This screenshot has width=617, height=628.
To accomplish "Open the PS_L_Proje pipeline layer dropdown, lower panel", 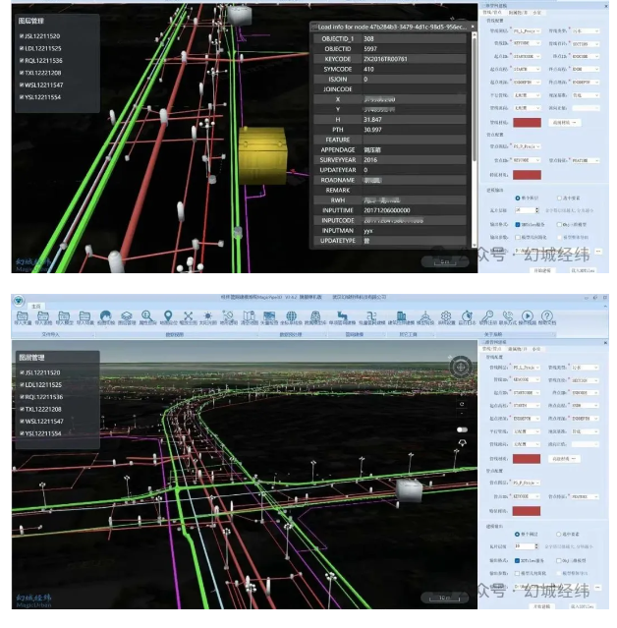I will [x=526, y=369].
